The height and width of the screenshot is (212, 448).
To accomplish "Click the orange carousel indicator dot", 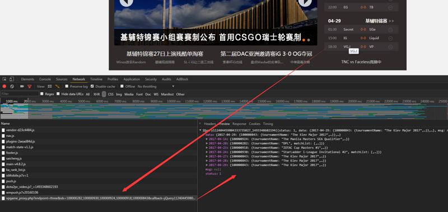I will [x=304, y=40].
